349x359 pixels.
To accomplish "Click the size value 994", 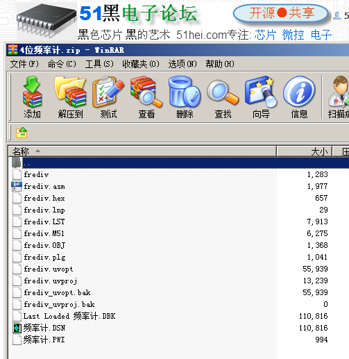I will point(321,340).
